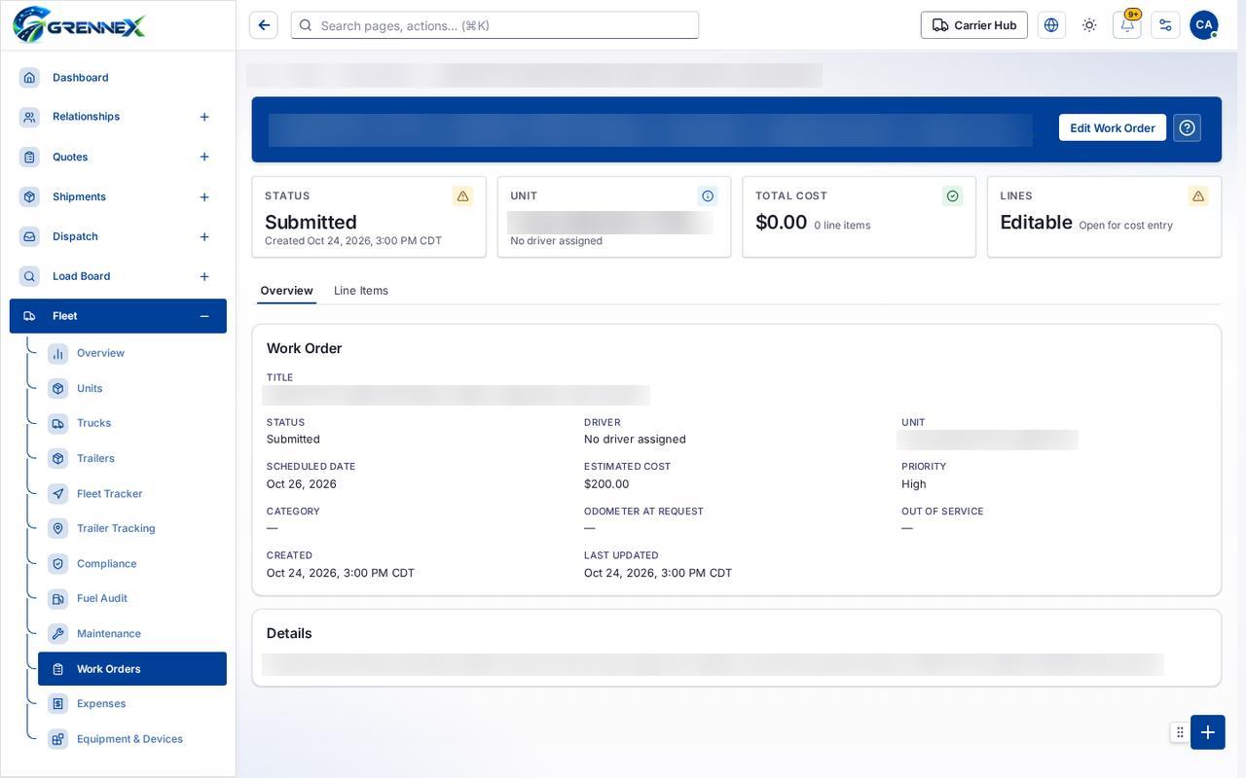Viewport: 1246px width, 778px height.
Task: Focus the Search pages, actions field
Action: (x=495, y=25)
